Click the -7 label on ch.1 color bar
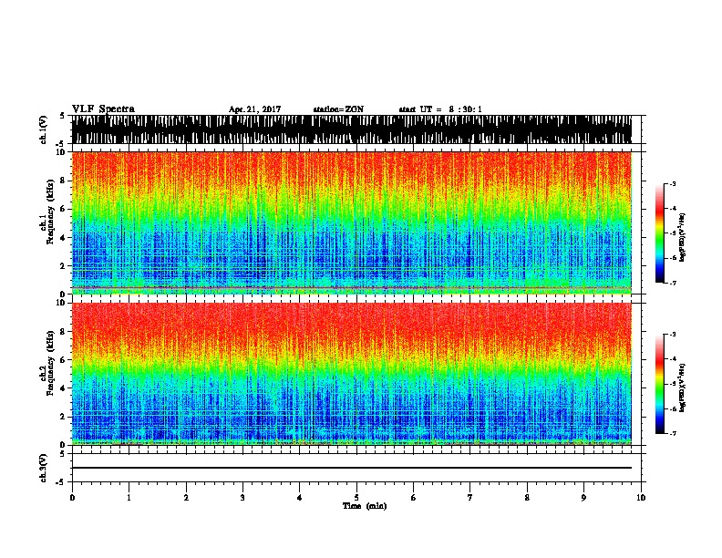The height and width of the screenshot is (558, 722). 673,283
